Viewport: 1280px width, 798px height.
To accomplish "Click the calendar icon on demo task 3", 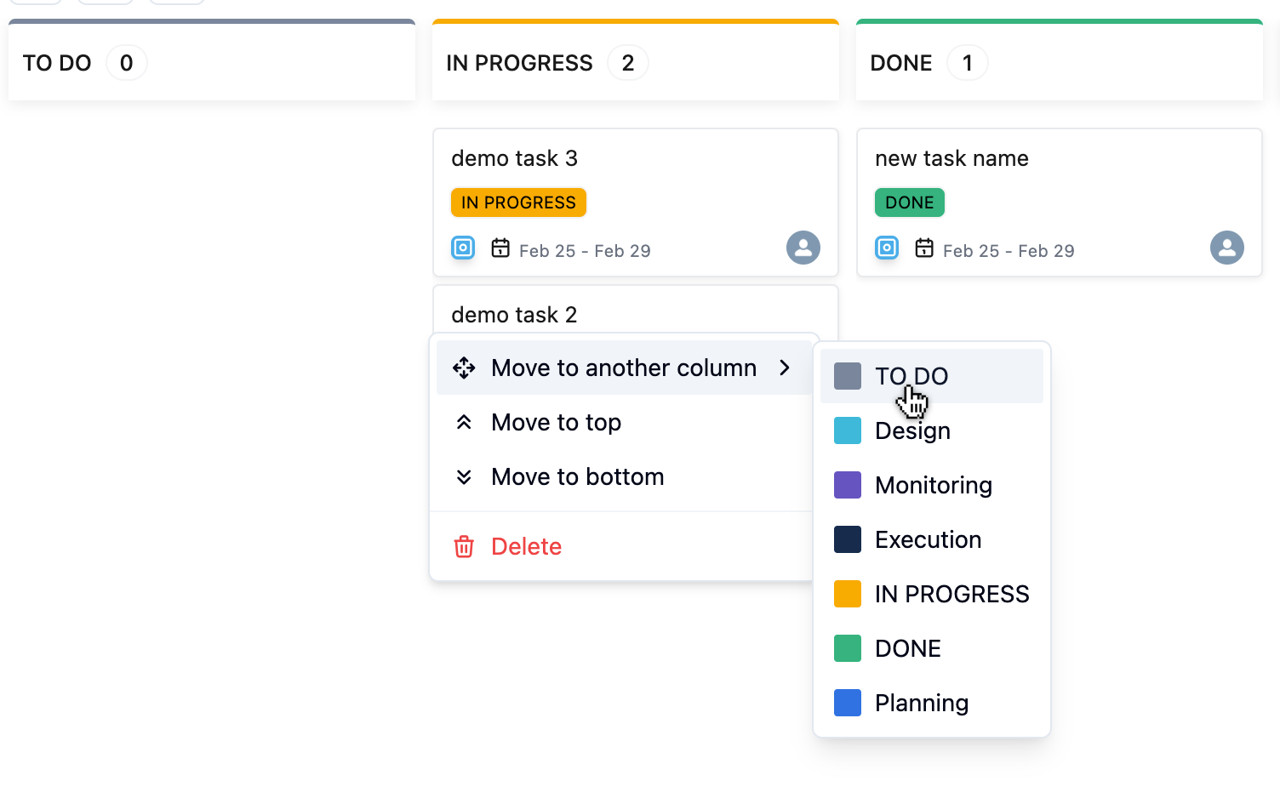I will 500,248.
